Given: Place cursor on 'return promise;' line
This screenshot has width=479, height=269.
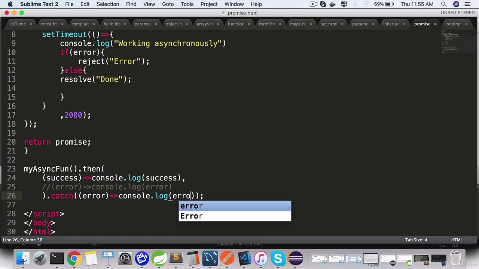Looking at the screenshot, I should tap(57, 142).
